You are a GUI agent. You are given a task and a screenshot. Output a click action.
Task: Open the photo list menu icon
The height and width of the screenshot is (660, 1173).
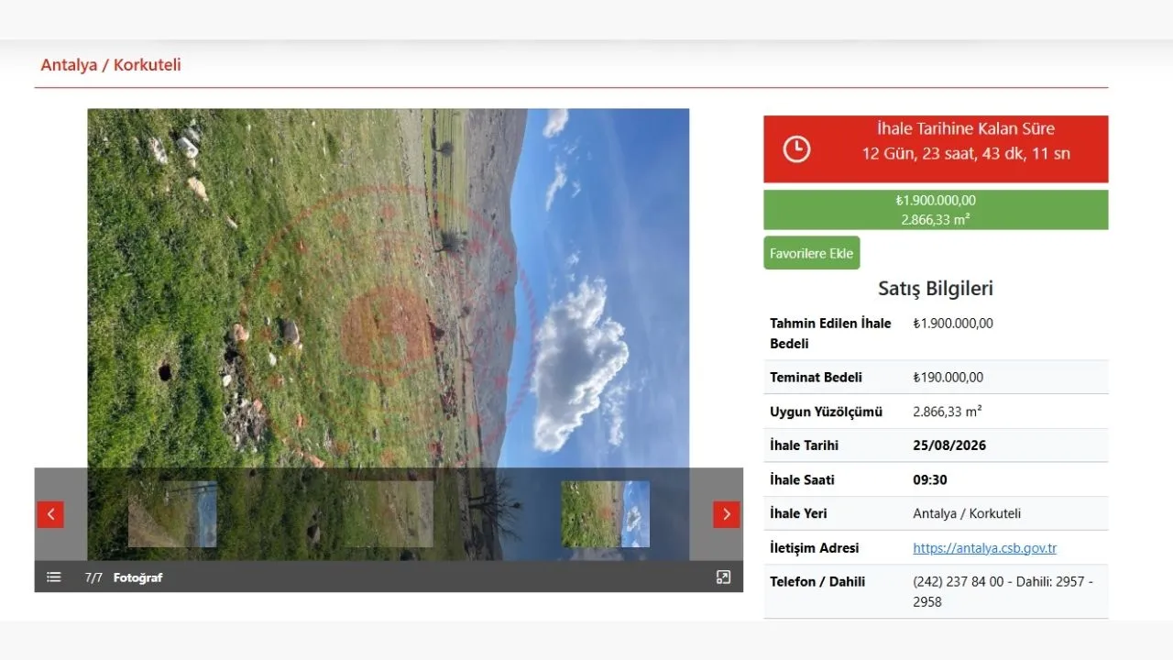point(54,577)
